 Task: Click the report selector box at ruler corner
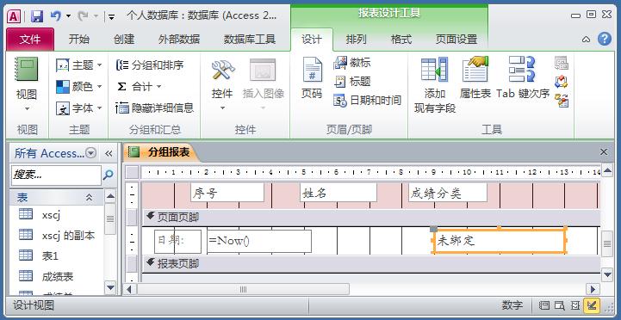133,172
